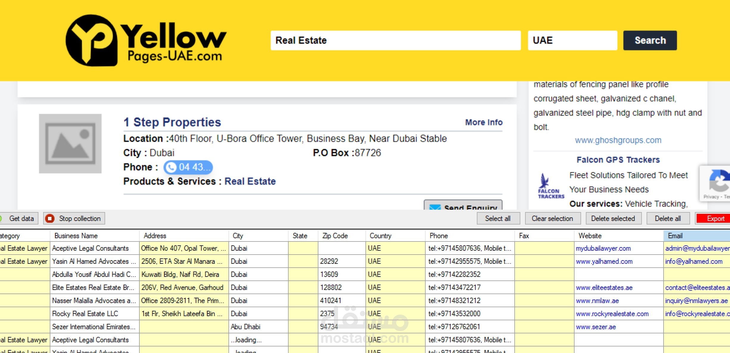The height and width of the screenshot is (353, 730).
Task: Click the Real Estate products link
Action: (250, 181)
